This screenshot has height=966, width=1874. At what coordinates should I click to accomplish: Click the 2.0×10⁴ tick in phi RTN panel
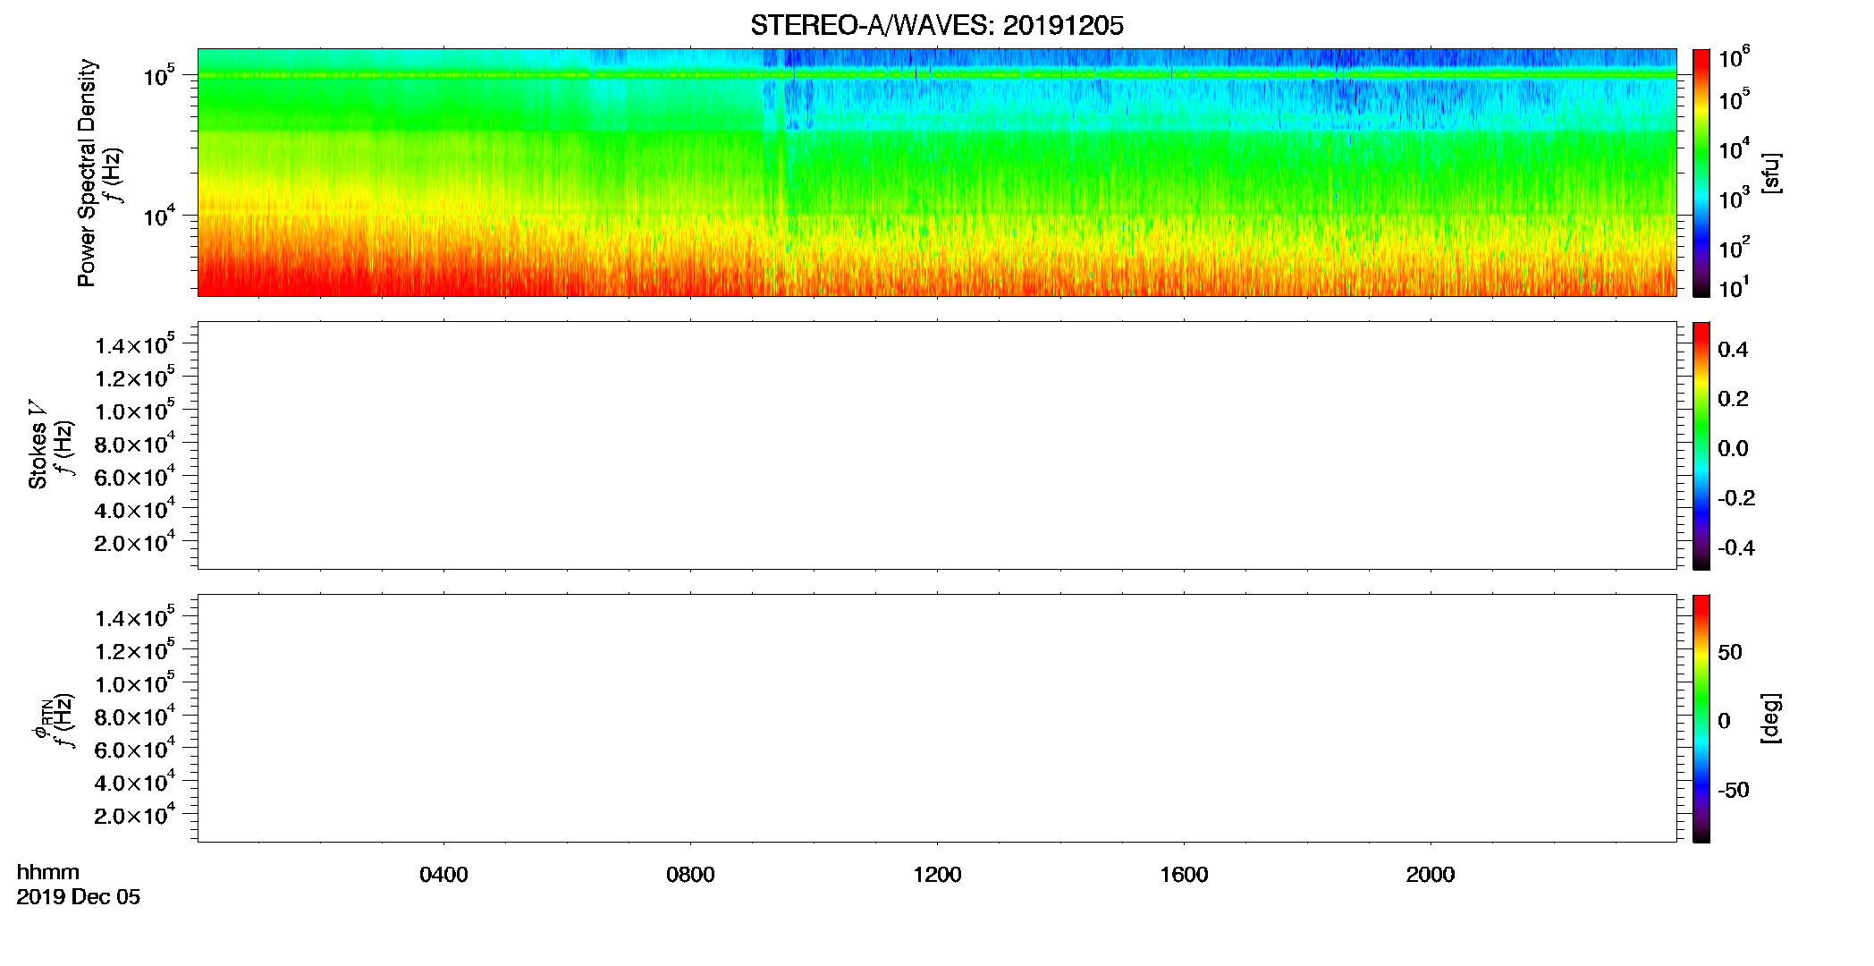tap(135, 814)
